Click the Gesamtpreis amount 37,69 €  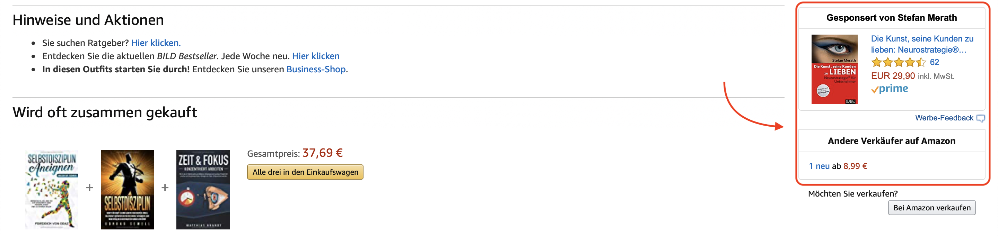pyautogui.click(x=323, y=153)
